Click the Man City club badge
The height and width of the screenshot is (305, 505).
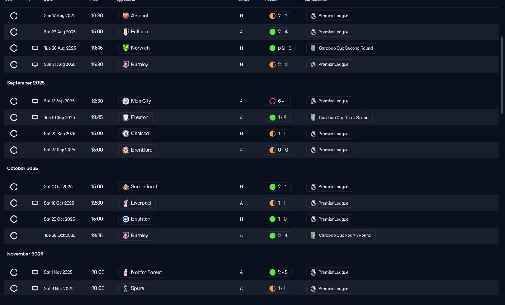125,101
